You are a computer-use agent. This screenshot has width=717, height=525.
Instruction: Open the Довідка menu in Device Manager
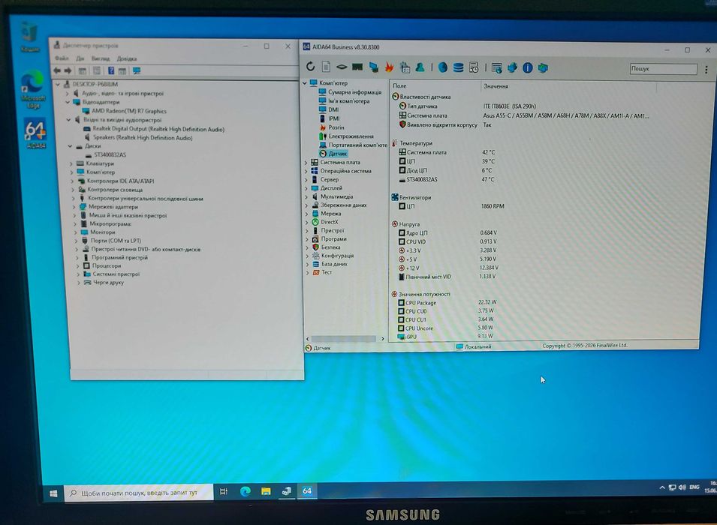pos(127,58)
